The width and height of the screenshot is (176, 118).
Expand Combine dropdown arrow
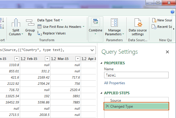coord(95,34)
